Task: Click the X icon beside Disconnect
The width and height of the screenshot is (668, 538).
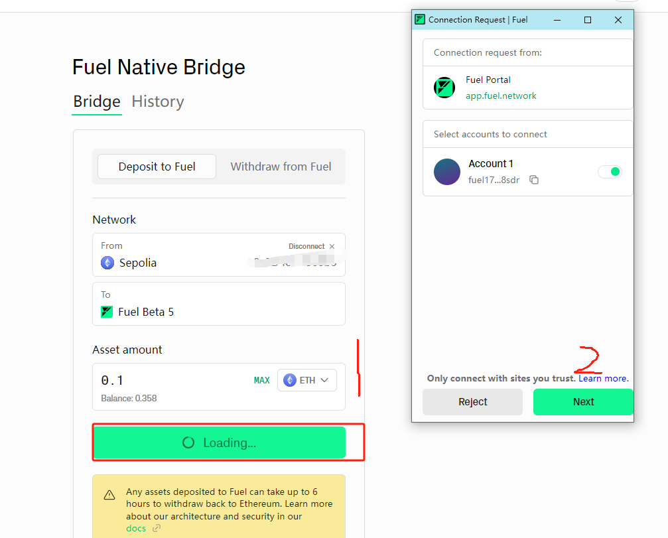Action: coord(332,246)
